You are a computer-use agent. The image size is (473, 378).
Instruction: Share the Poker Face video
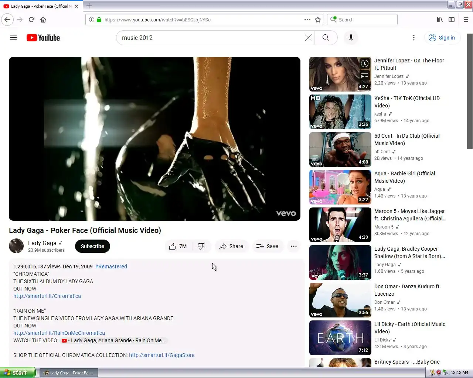tap(231, 246)
